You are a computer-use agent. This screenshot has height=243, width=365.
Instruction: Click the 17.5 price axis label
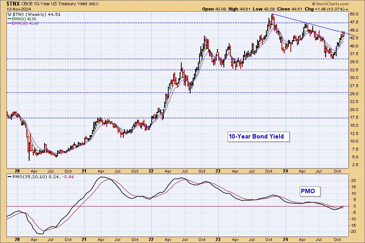pos(354,117)
